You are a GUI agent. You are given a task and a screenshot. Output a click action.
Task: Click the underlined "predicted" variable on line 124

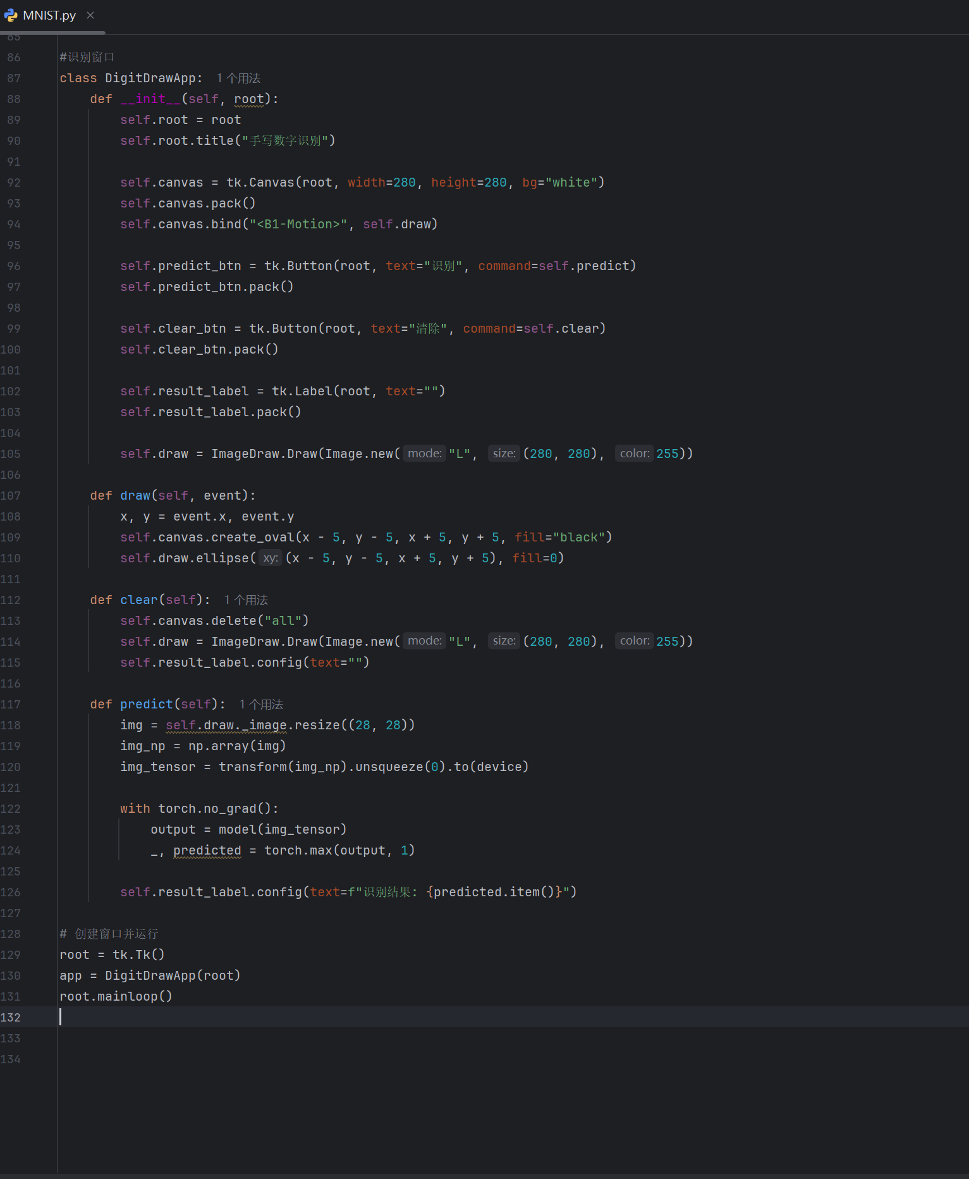point(207,850)
